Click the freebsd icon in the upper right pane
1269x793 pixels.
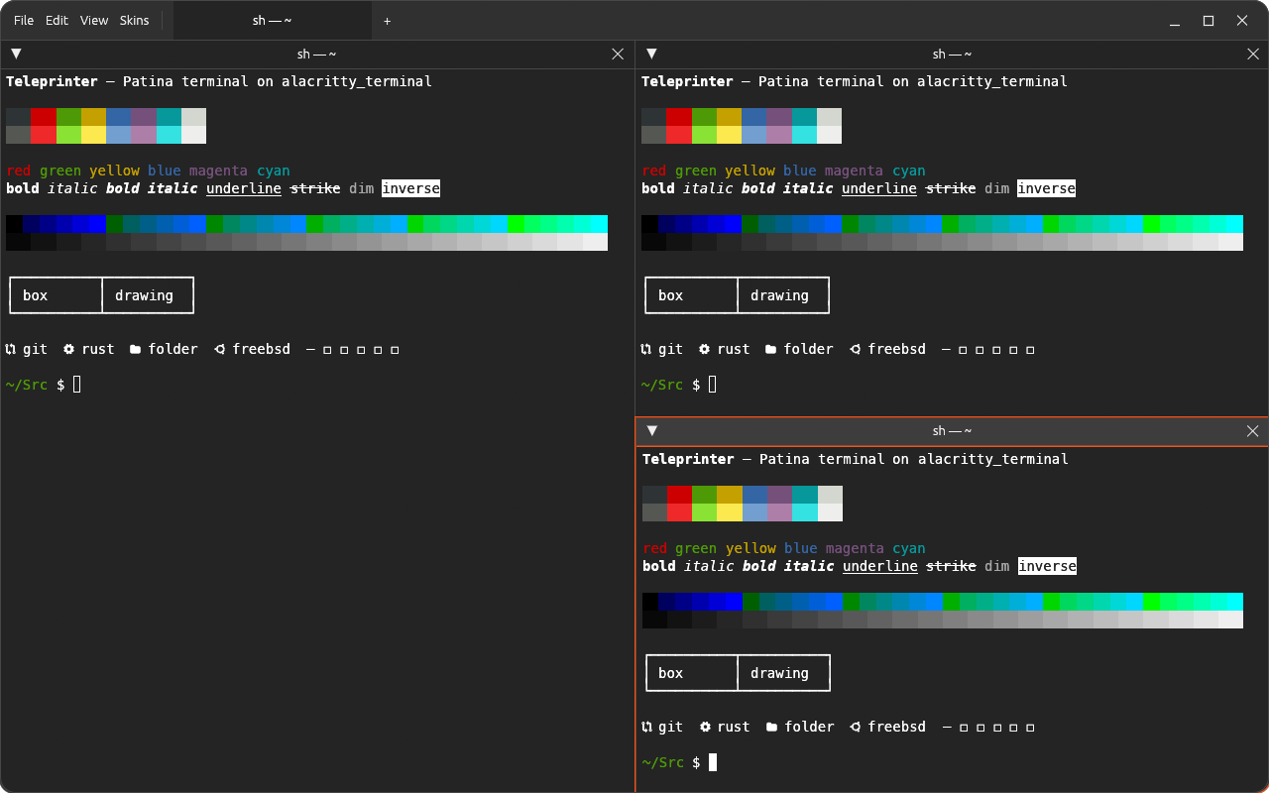[x=855, y=349]
